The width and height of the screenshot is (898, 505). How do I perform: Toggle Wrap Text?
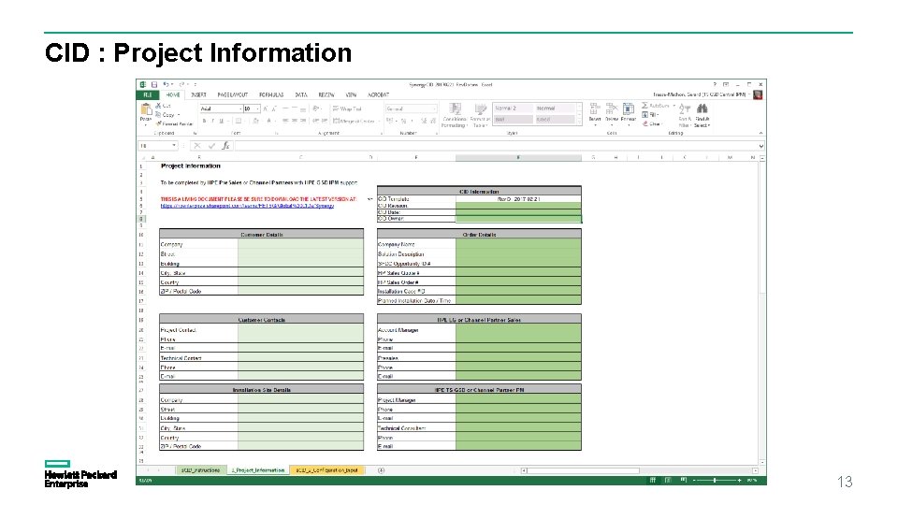point(347,108)
